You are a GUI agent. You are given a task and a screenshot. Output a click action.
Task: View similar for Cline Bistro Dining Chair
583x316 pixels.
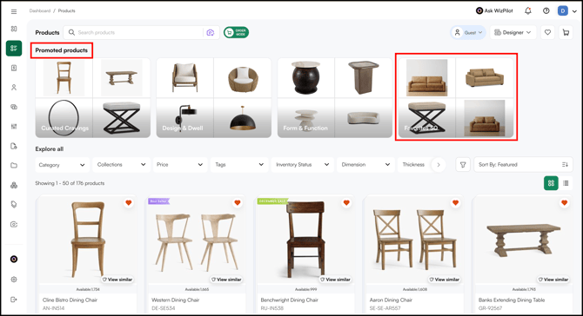pos(117,280)
